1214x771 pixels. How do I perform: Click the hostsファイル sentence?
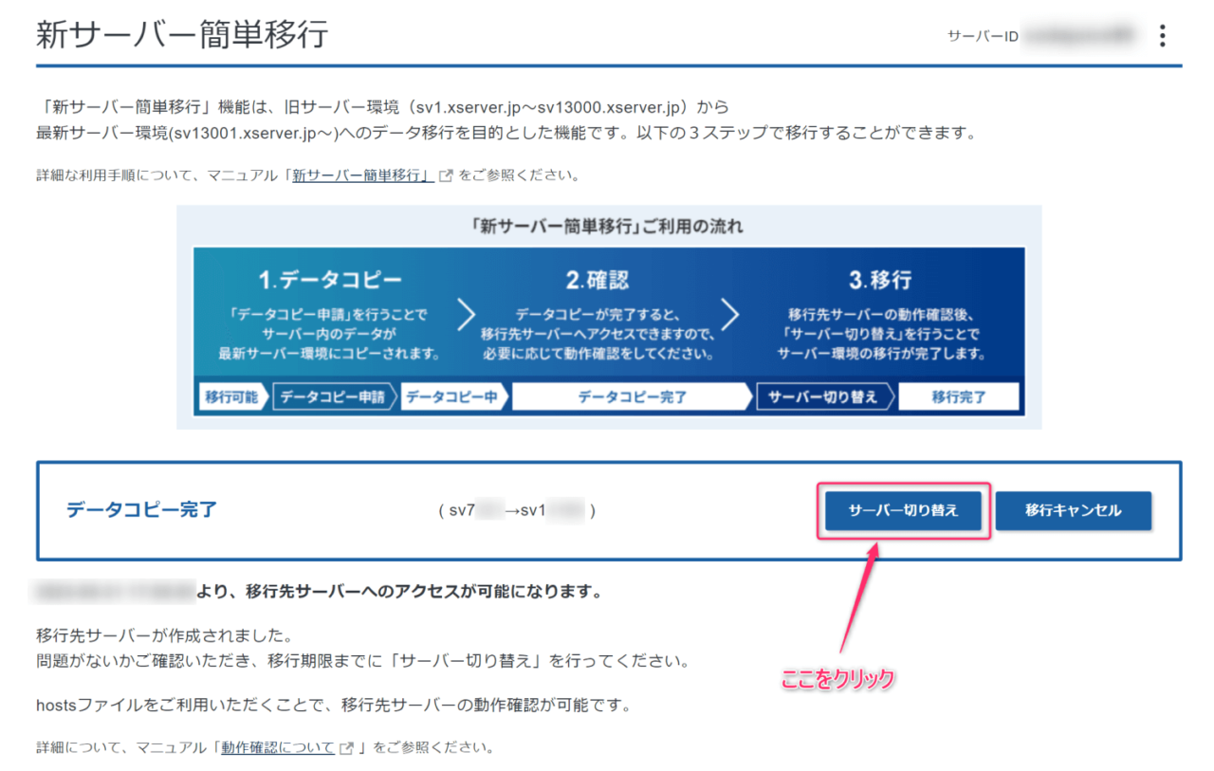click(333, 707)
